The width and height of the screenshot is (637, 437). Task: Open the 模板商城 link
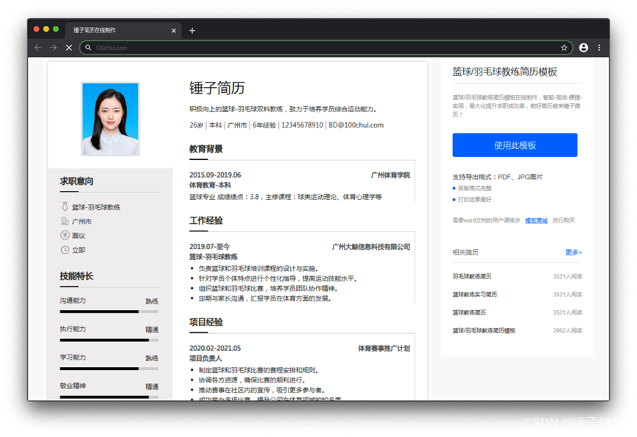[x=536, y=220]
